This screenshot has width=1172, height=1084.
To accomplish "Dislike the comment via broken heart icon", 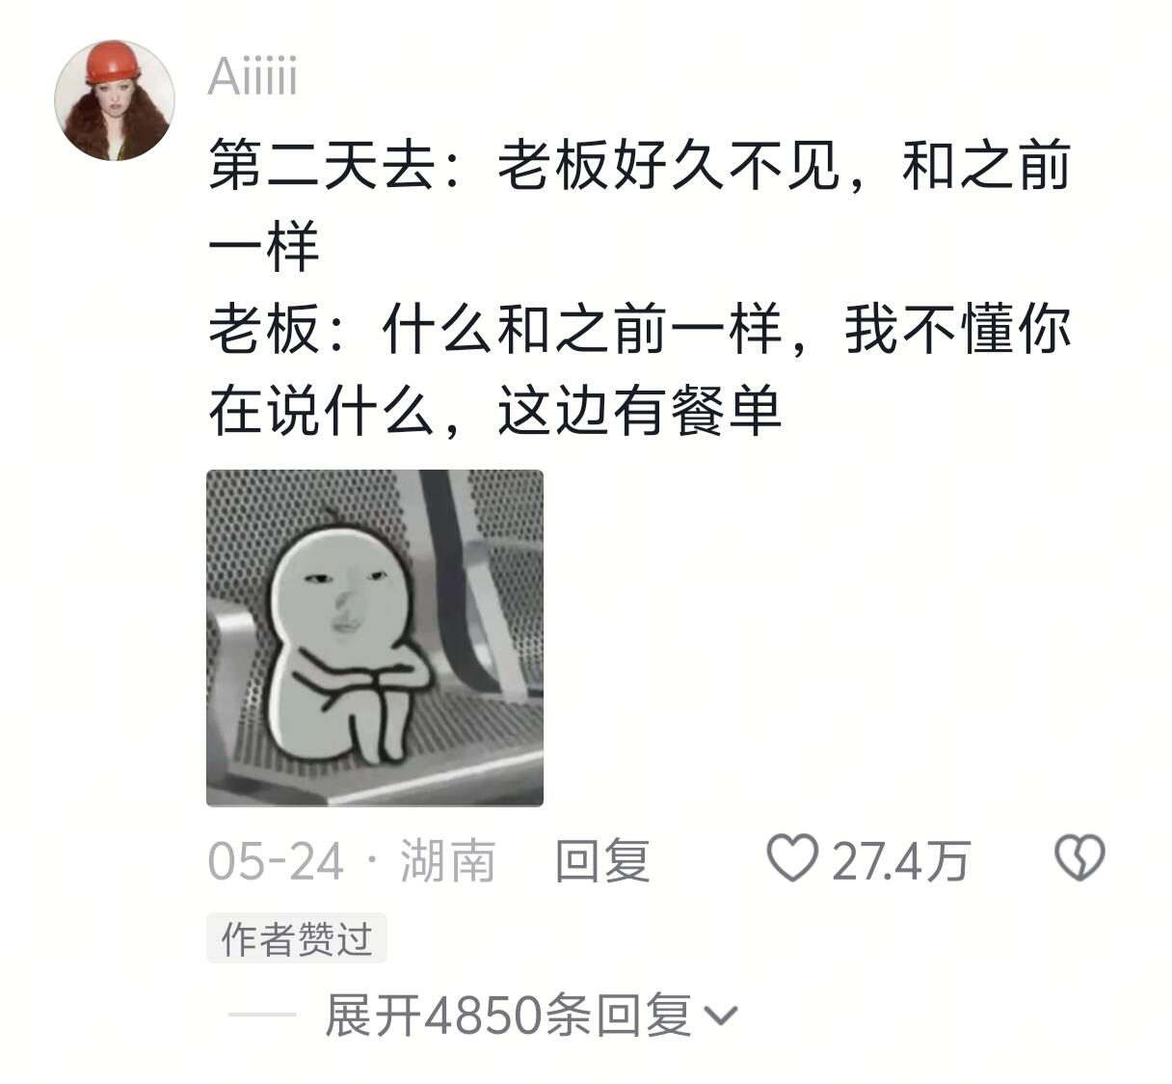I will (x=1079, y=857).
